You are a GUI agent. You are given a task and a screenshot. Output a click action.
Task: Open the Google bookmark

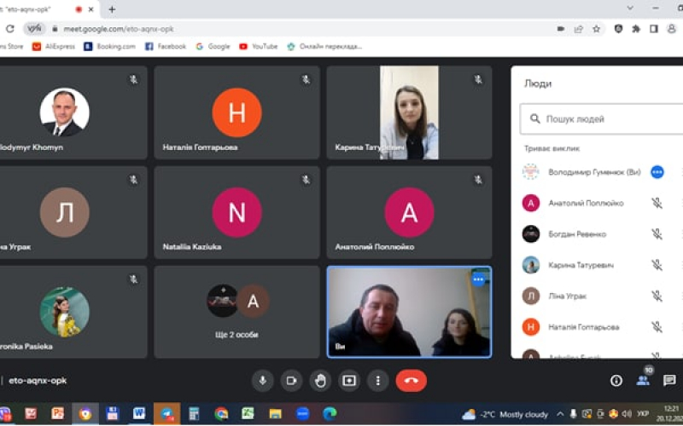(x=213, y=47)
